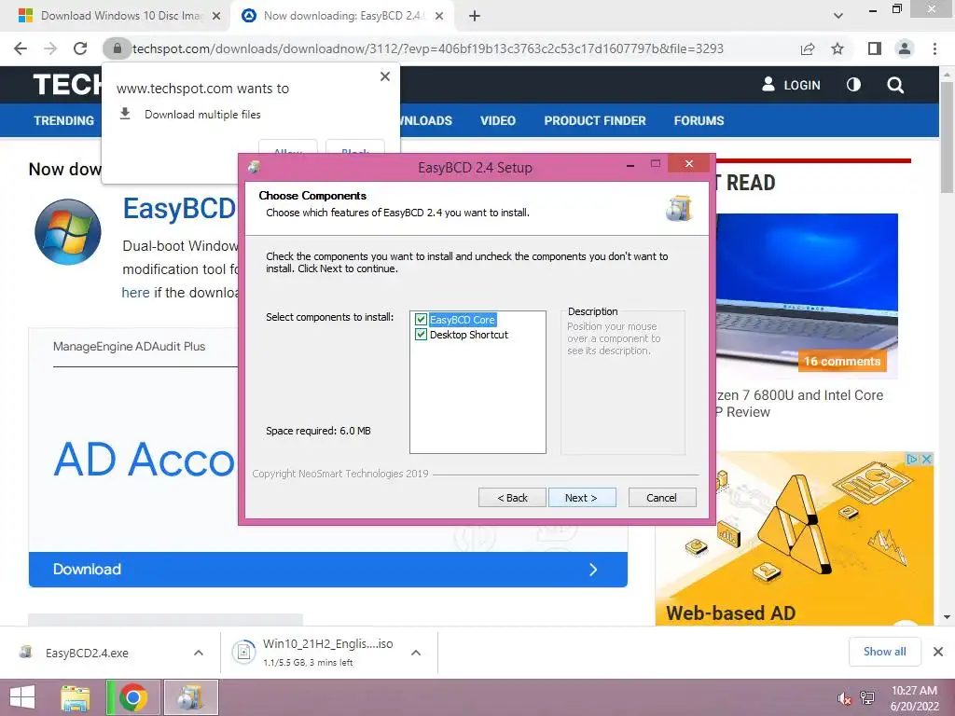
Task: Open Chrome three-dot menu
Action: coord(934,48)
